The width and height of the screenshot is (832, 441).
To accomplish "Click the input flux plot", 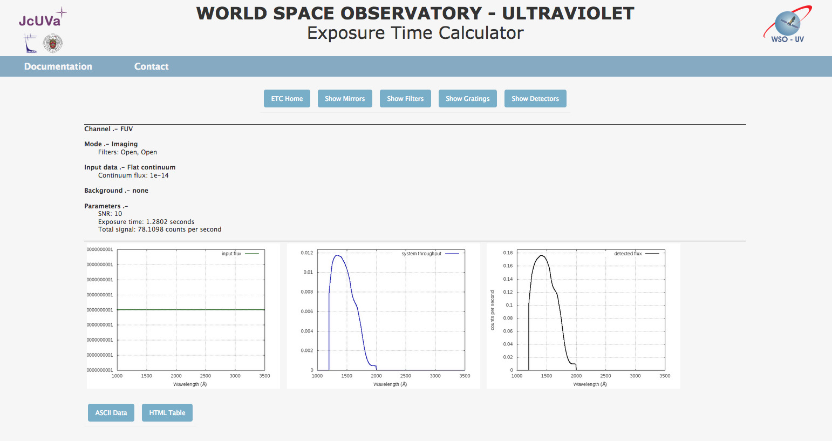I will (183, 316).
